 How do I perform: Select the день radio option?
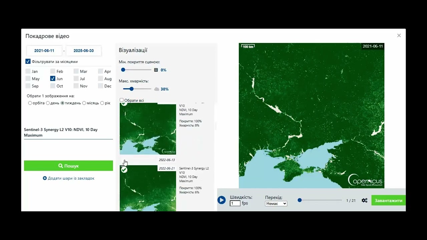pyautogui.click(x=48, y=103)
